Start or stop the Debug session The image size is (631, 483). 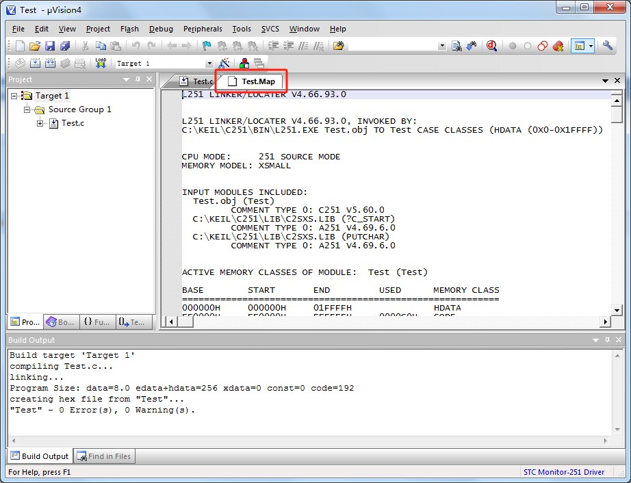point(491,46)
